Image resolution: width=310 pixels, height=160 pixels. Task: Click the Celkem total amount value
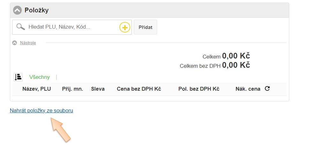click(x=236, y=56)
